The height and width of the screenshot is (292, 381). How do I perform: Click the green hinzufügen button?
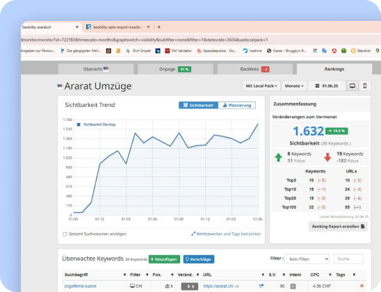164,259
